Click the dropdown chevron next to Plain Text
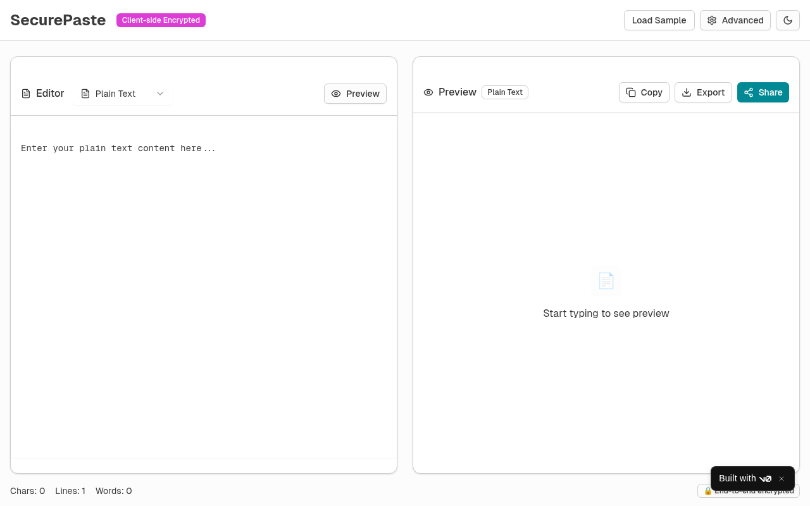810x506 pixels. (160, 94)
